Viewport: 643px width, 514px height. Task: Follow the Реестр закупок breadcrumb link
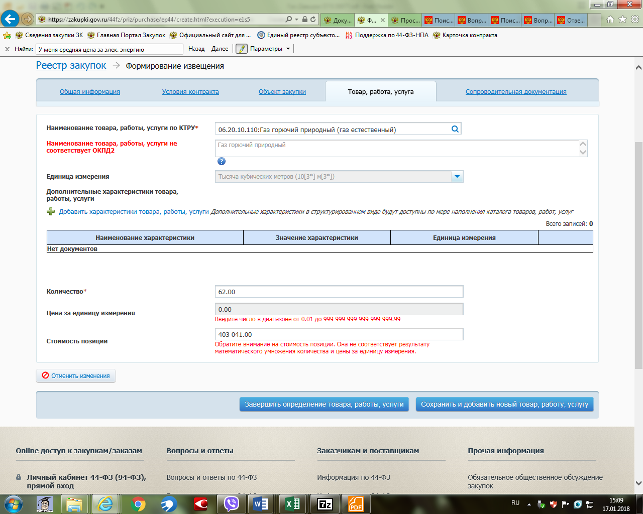pos(71,66)
